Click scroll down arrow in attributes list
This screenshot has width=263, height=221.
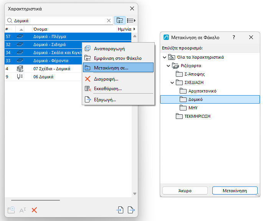coord(135,194)
